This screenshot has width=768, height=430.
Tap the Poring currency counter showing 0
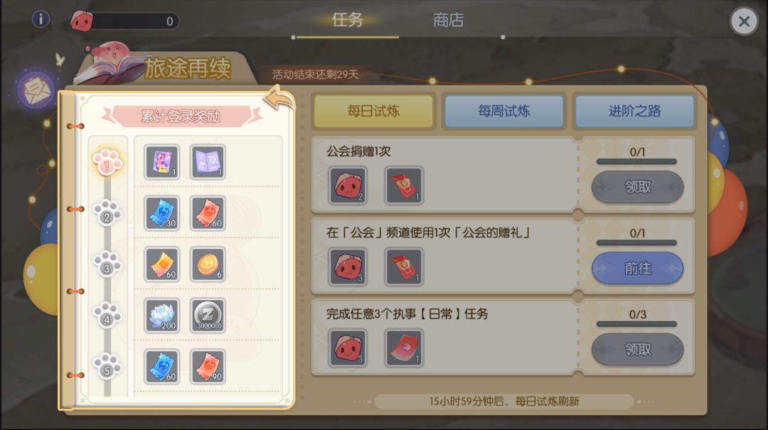click(x=125, y=21)
